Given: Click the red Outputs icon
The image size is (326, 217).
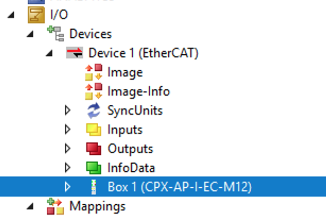Looking at the screenshot, I should tap(93, 149).
